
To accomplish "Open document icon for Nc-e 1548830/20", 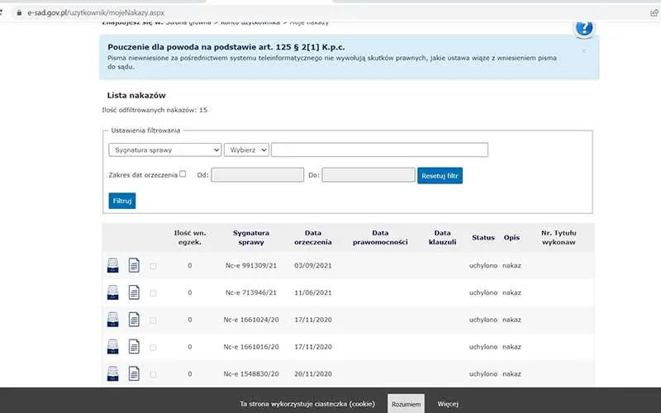I will click(x=134, y=373).
